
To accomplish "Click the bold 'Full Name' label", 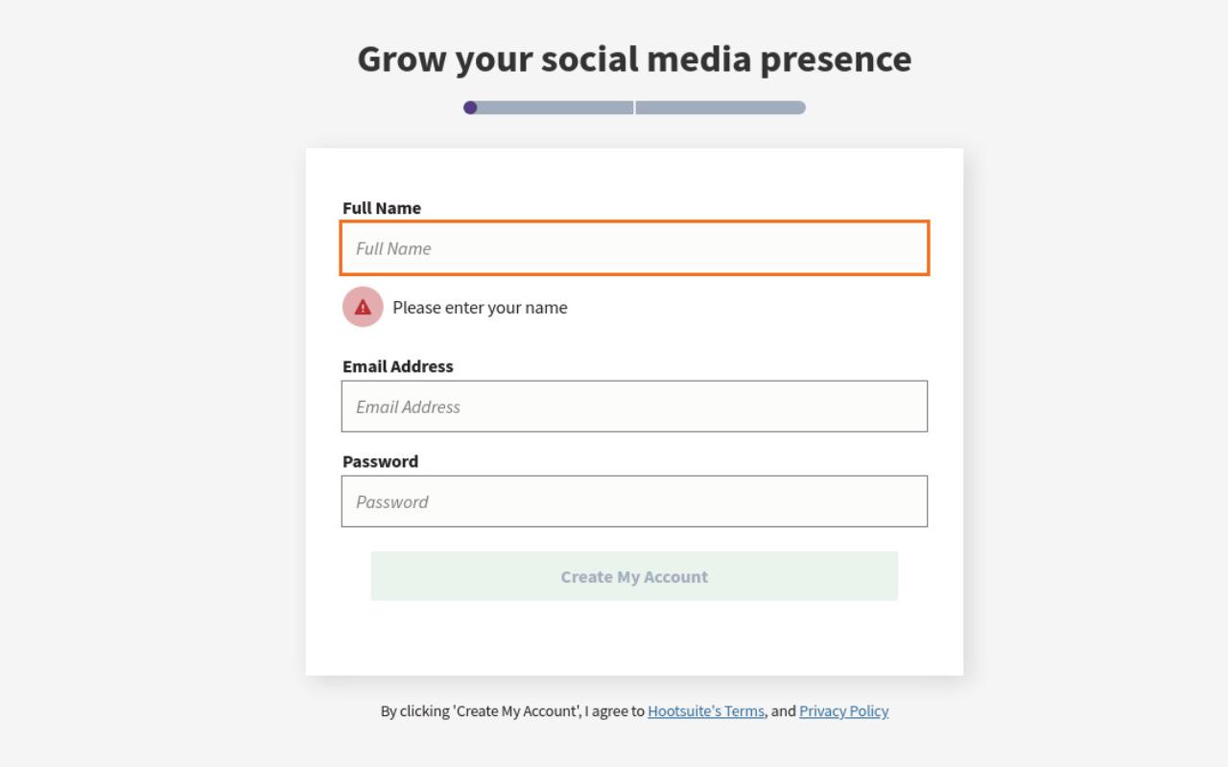I will (x=382, y=208).
